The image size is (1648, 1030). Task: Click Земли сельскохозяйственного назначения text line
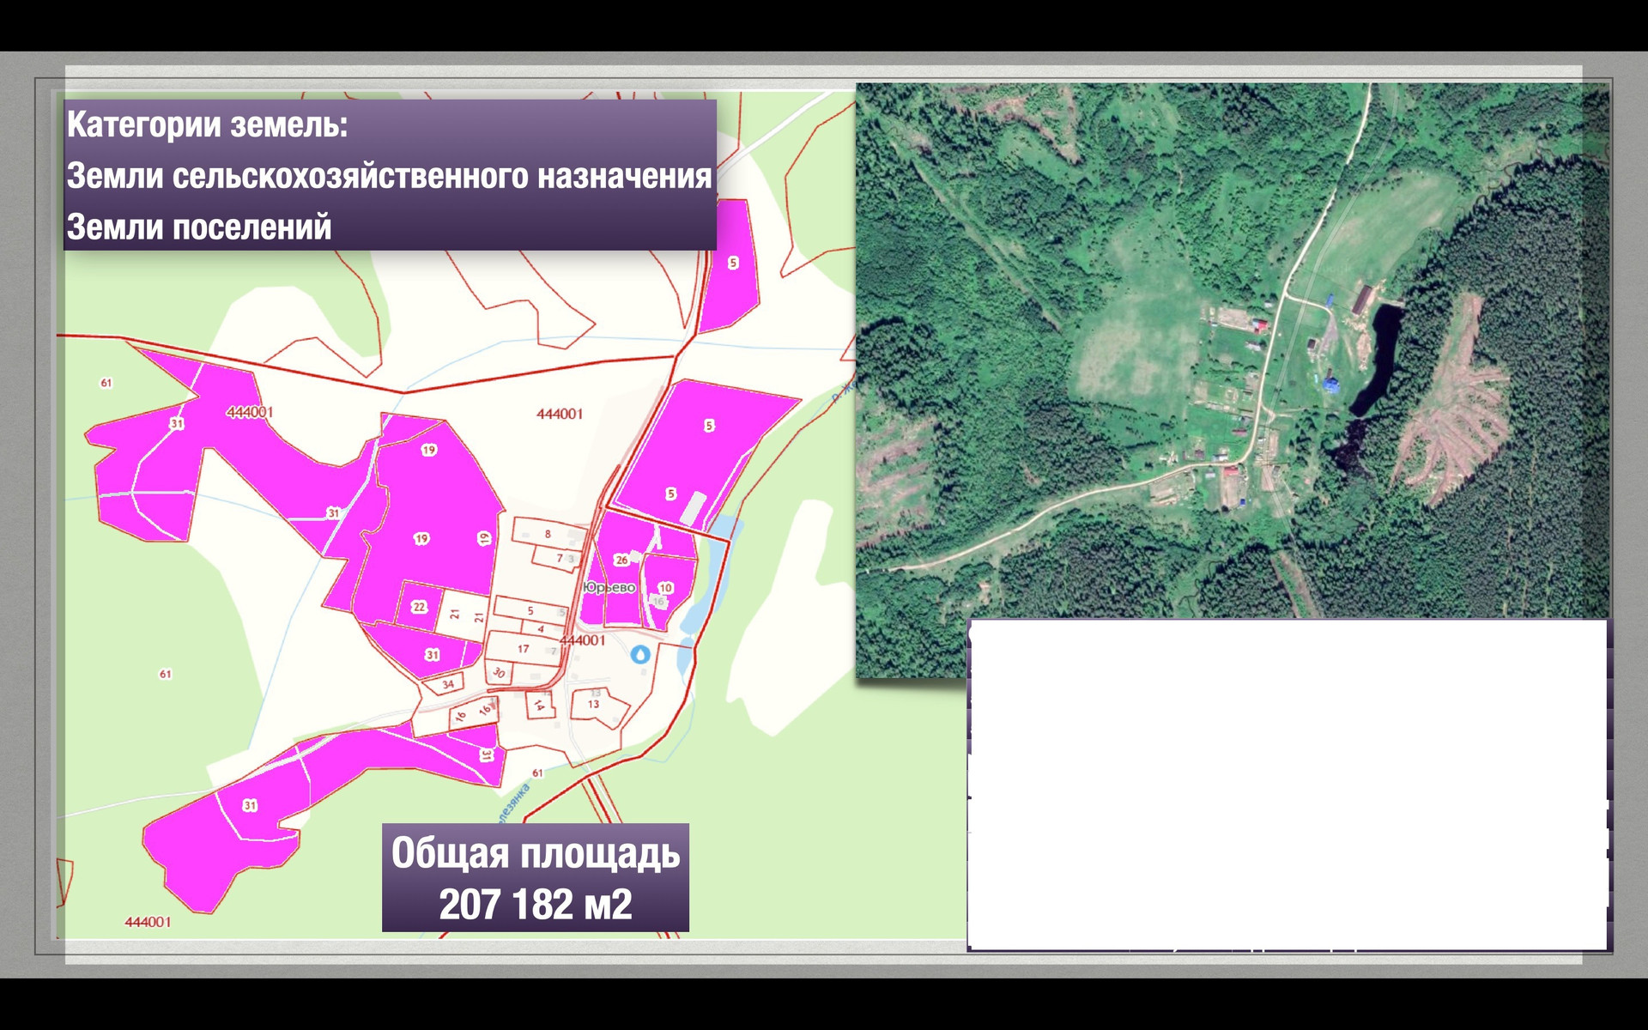point(389,176)
